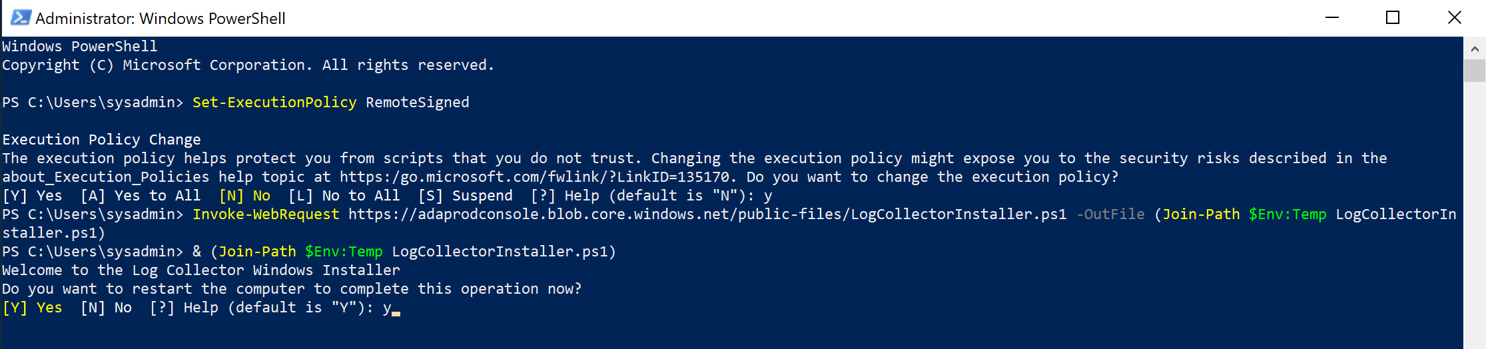
Task: Click the Set-ExecutionPolicy command text
Action: click(274, 103)
